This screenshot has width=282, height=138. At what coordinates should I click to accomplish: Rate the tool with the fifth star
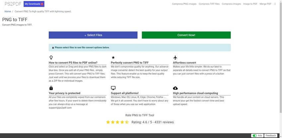(x=127, y=122)
